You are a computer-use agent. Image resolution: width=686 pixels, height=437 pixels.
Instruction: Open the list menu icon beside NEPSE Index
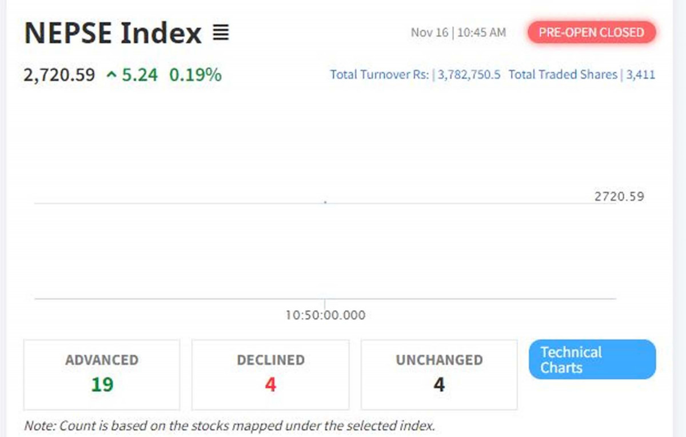[221, 33]
